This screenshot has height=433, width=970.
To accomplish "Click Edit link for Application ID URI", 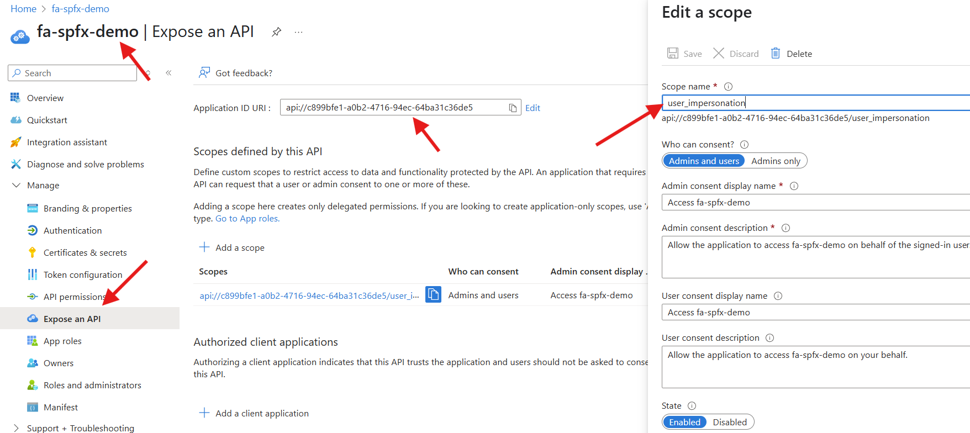I will (x=533, y=108).
